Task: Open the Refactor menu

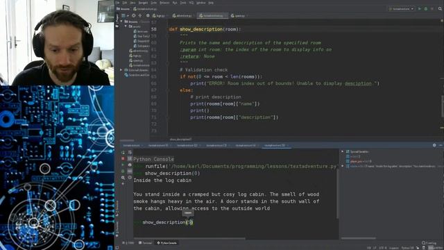Action: 164,3
